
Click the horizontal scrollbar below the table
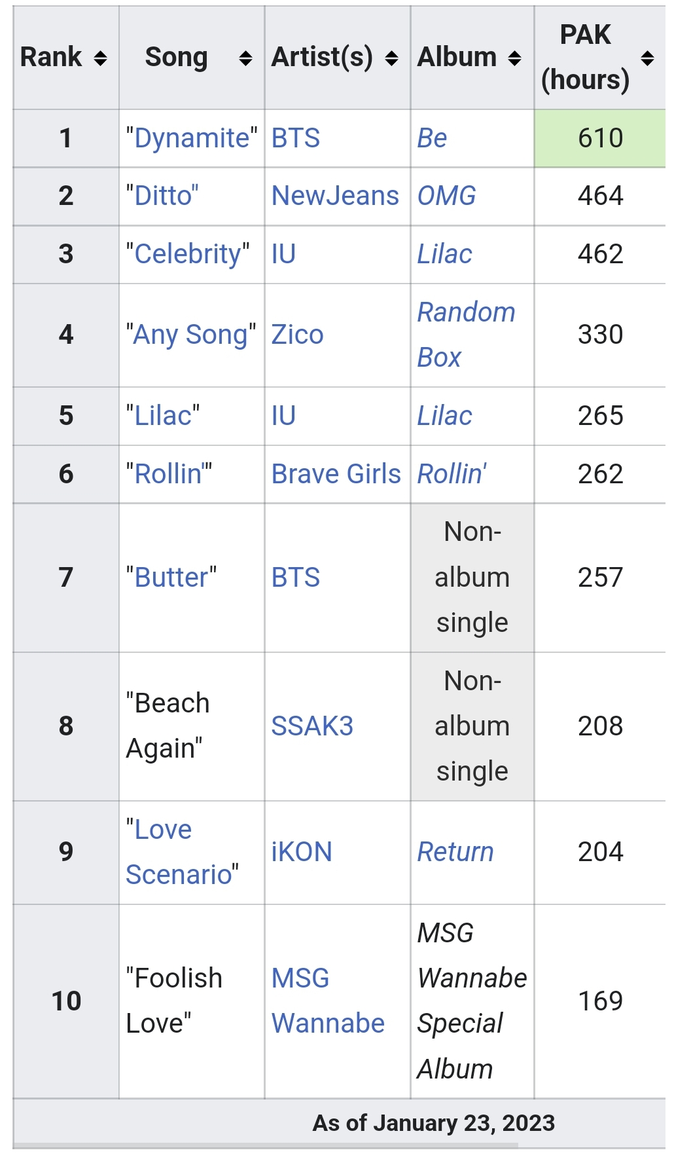pos(266,1146)
